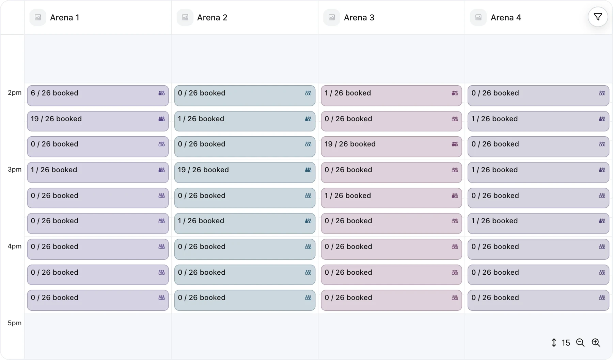Click attendees icon on Arena 2 2pm slot
This screenshot has width=613, height=360.
(x=308, y=93)
